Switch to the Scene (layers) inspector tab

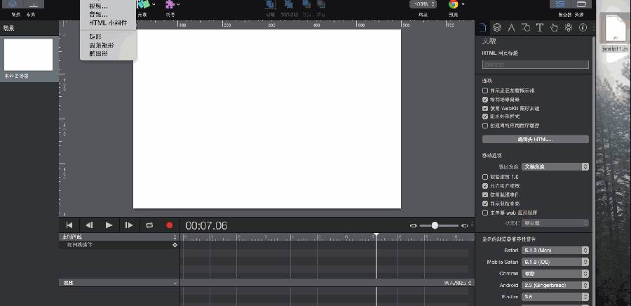click(496, 28)
